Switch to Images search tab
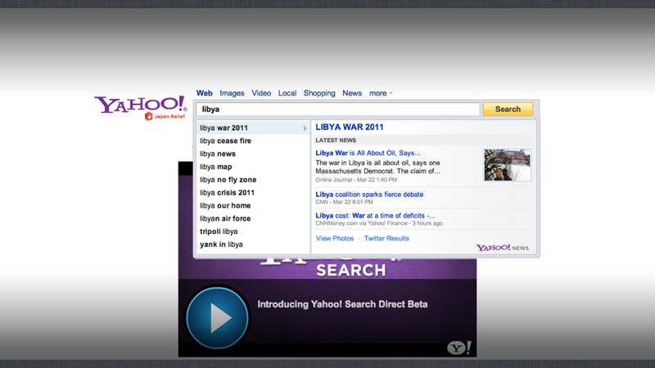655x368 pixels. coord(232,93)
